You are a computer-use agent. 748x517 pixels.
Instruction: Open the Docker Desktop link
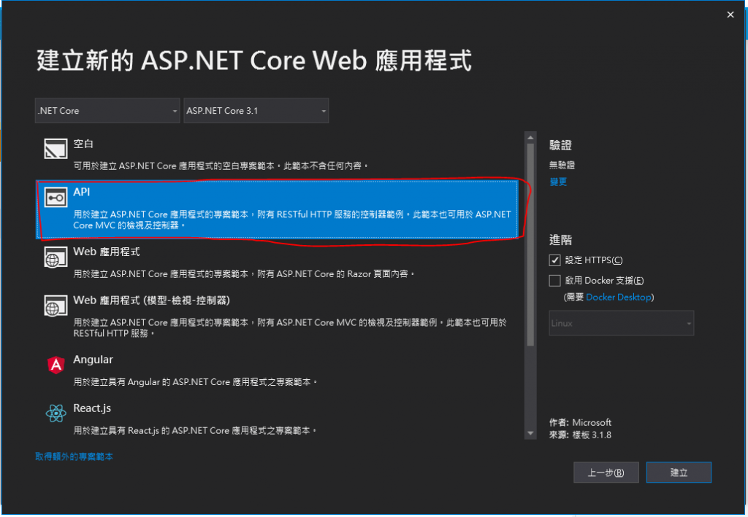(x=618, y=297)
